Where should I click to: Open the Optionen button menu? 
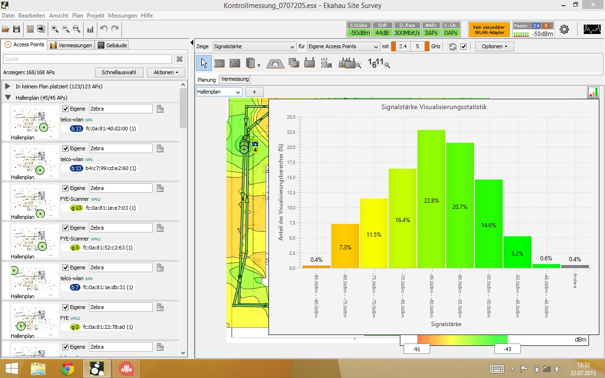(494, 46)
